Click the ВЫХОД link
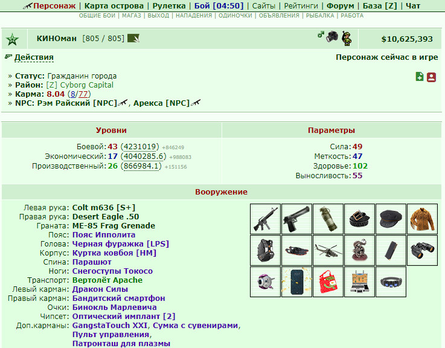The image size is (445, 348). click(x=158, y=16)
